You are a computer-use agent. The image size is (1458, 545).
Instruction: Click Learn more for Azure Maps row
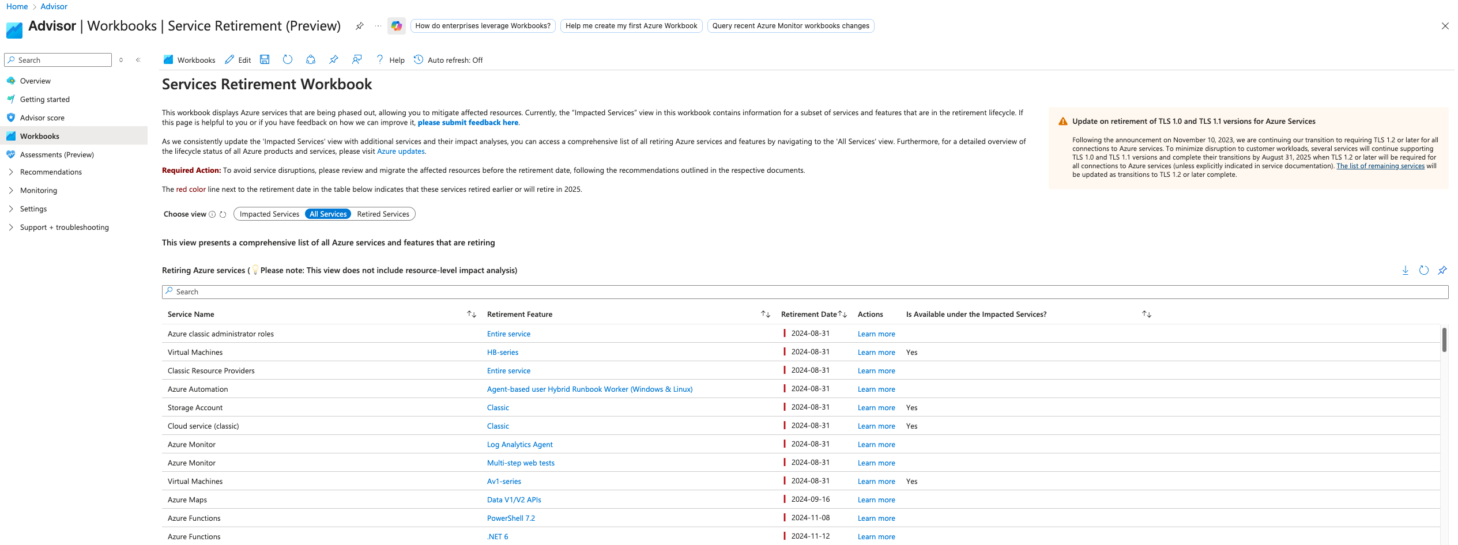click(876, 500)
